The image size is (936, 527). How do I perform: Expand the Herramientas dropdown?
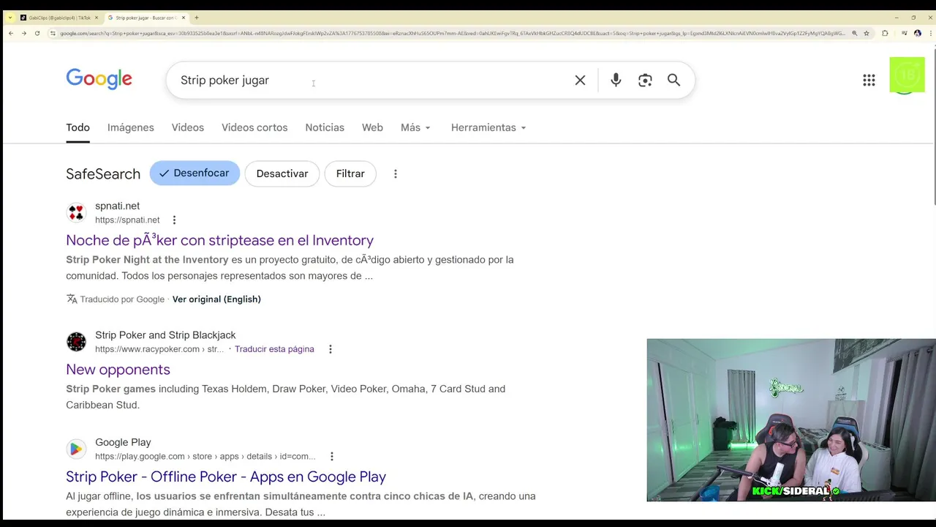488,127
